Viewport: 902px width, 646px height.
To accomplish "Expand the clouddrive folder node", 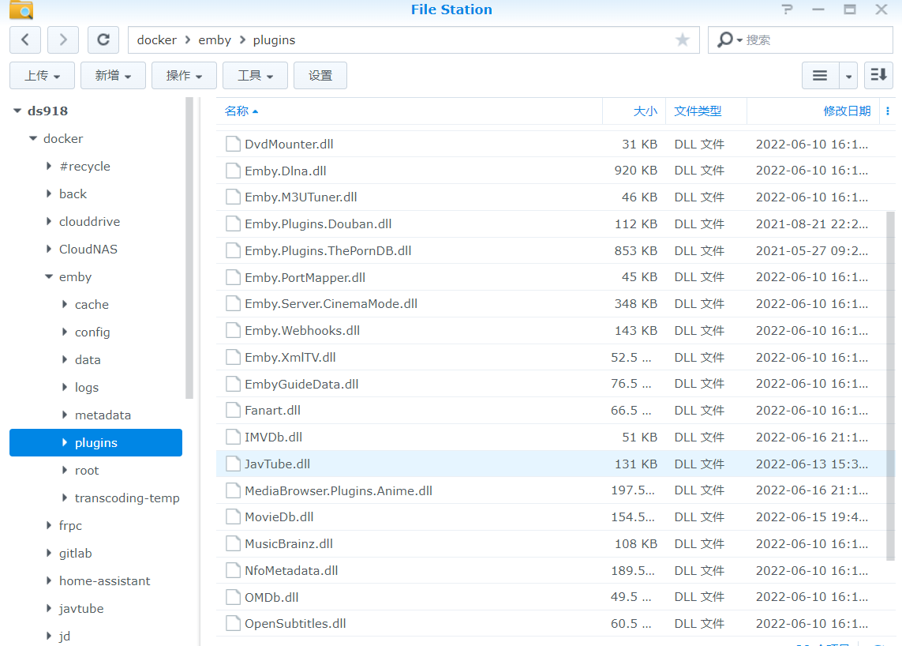I will point(49,221).
